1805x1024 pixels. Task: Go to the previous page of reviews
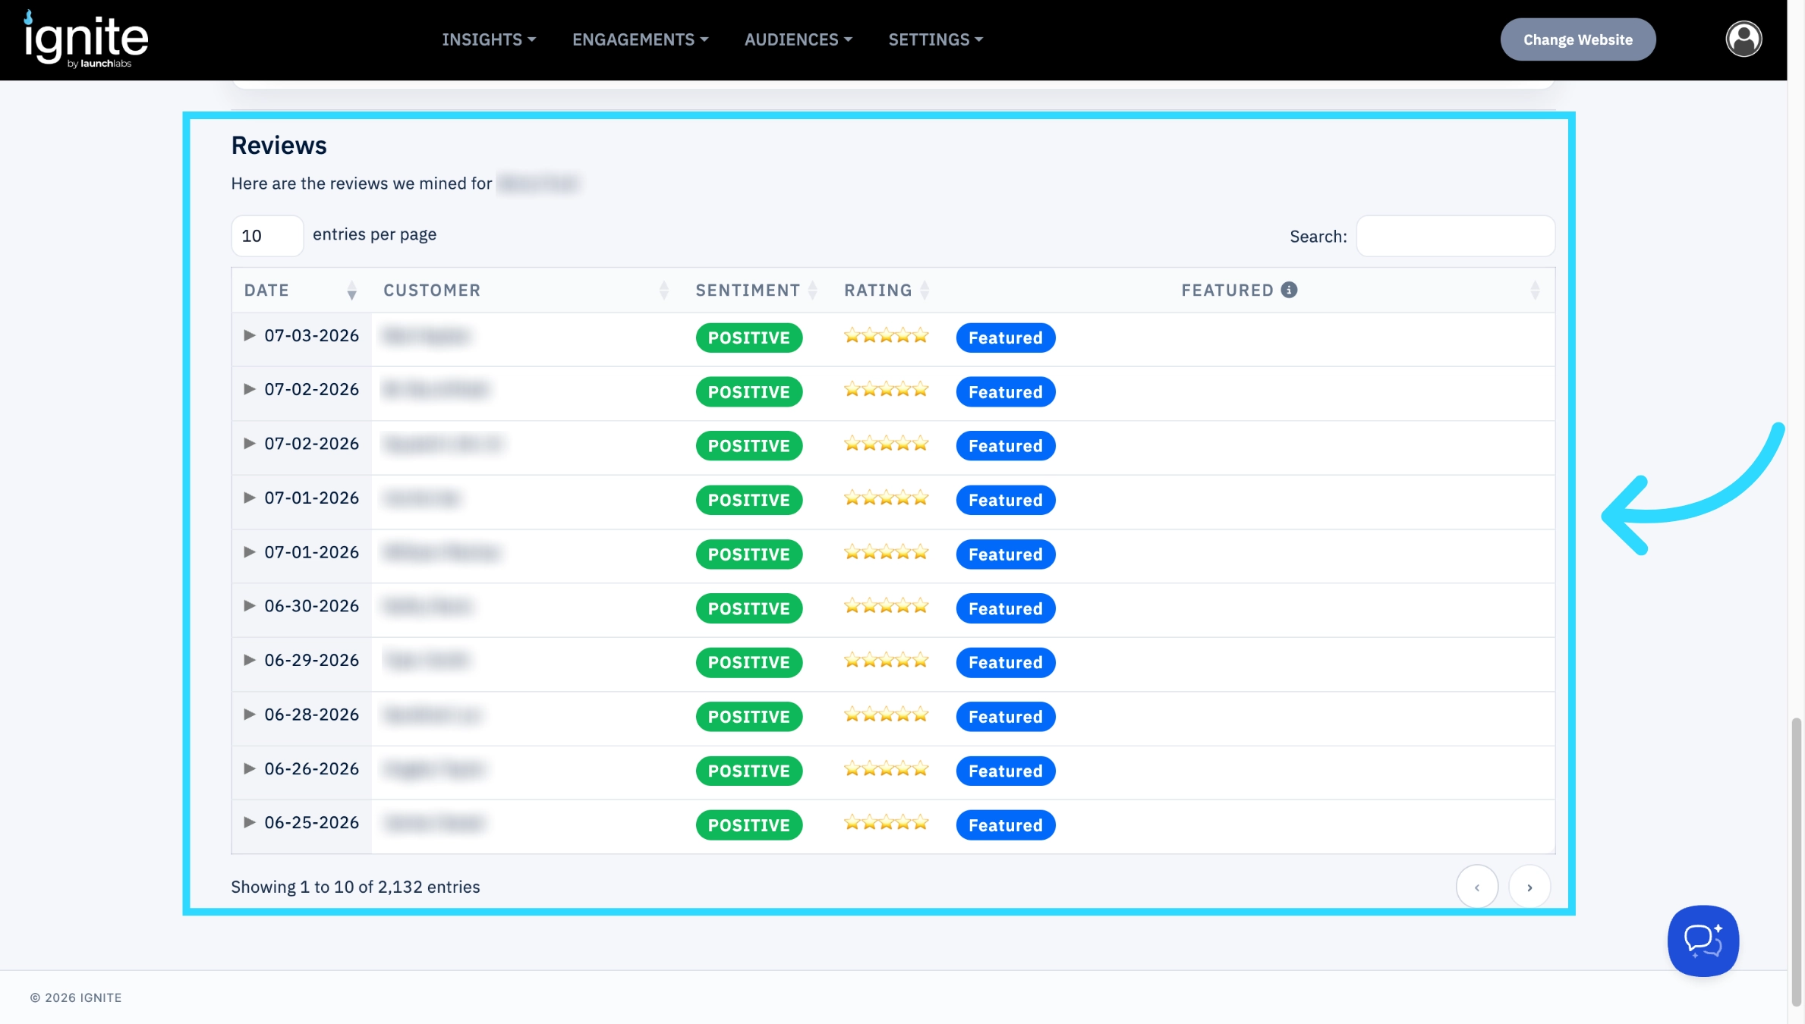pyautogui.click(x=1476, y=887)
